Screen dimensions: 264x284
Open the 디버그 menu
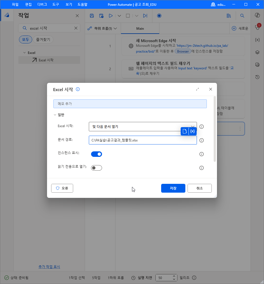[42, 4]
